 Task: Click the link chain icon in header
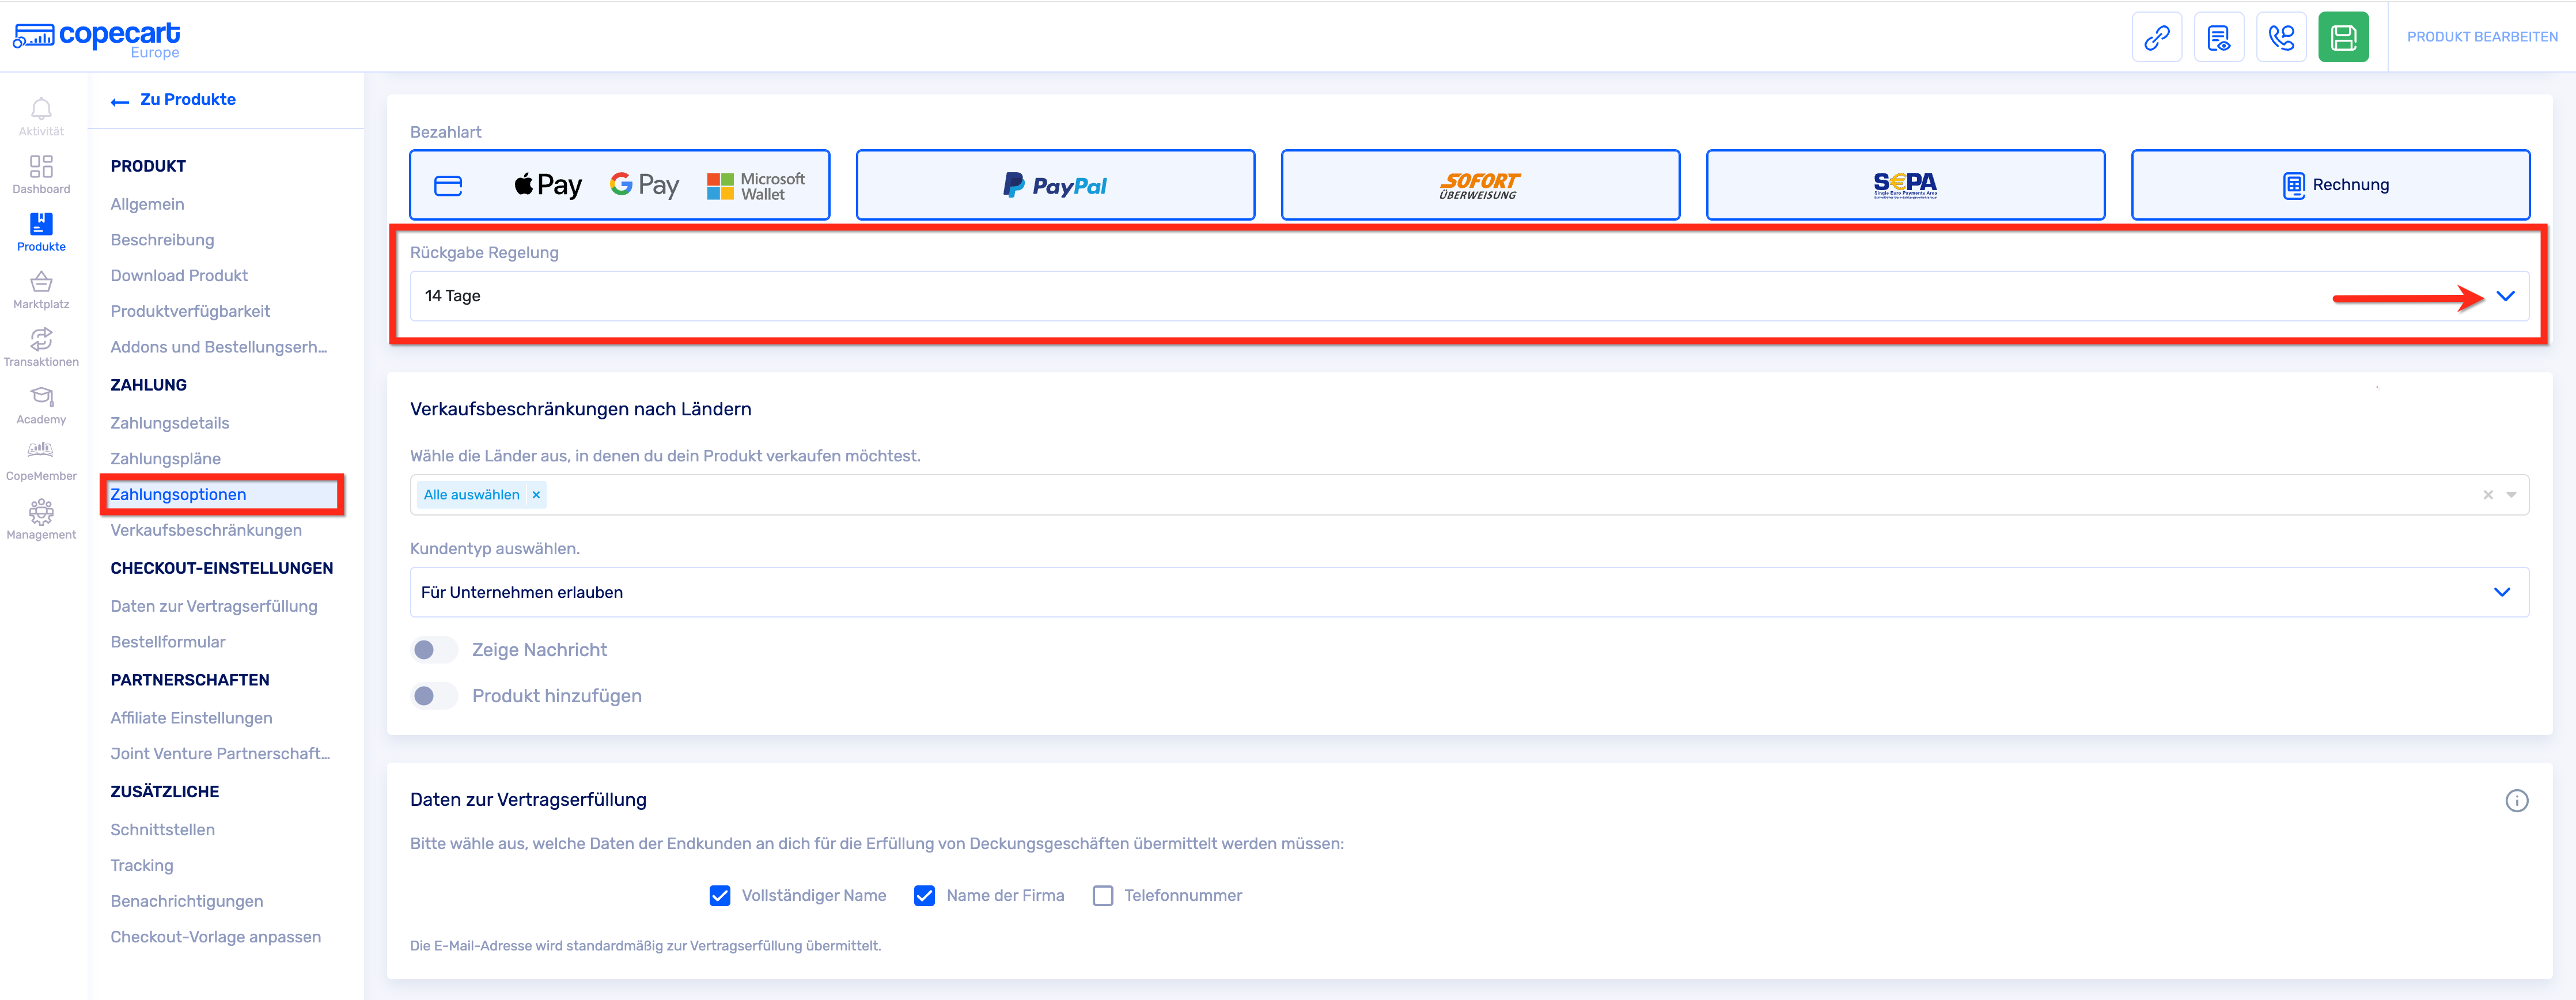[x=2156, y=38]
